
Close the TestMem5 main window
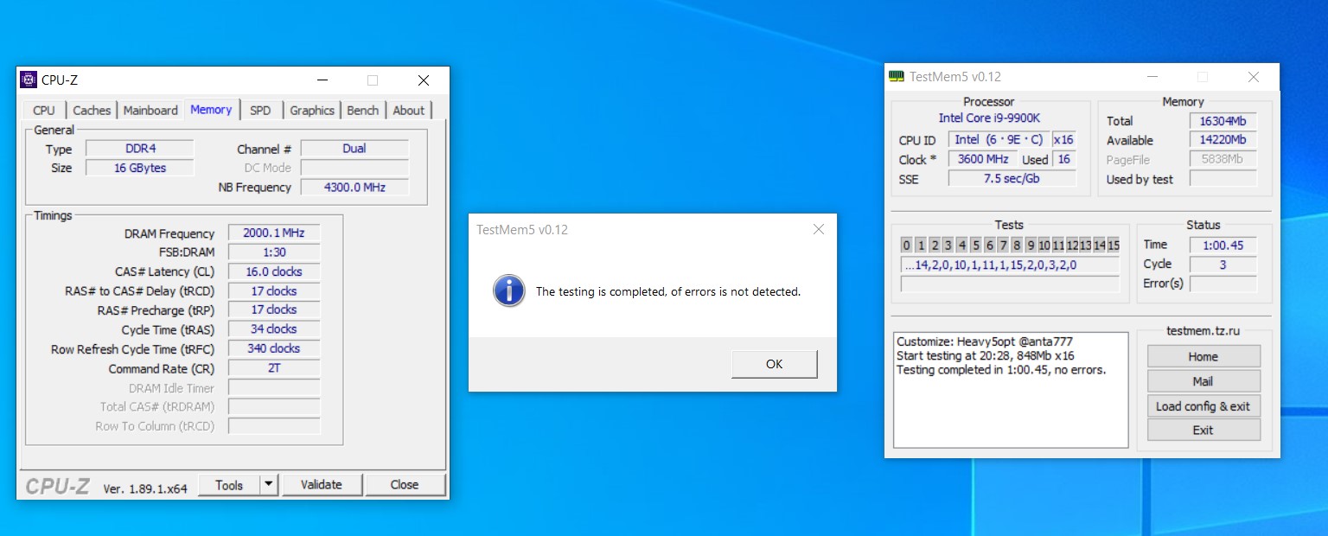tap(1254, 77)
